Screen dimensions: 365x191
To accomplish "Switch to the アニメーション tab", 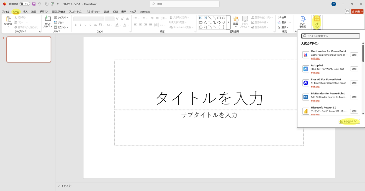I will tap(76, 12).
